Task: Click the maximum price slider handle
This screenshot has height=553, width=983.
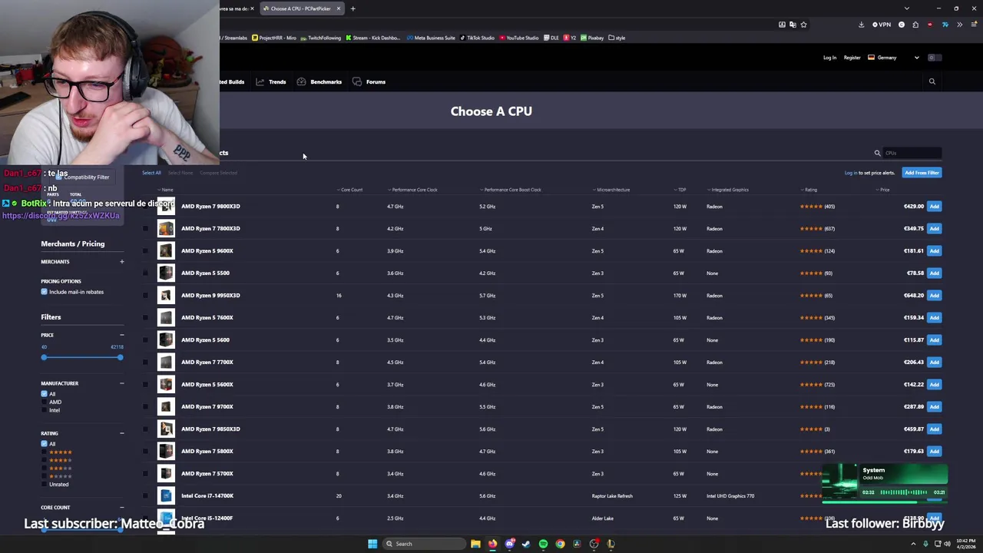Action: pos(120,357)
